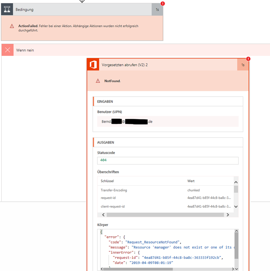This screenshot has height=271, width=270.
Task: Click the headers table horizontal scrollbar thumb
Action: pos(165,215)
